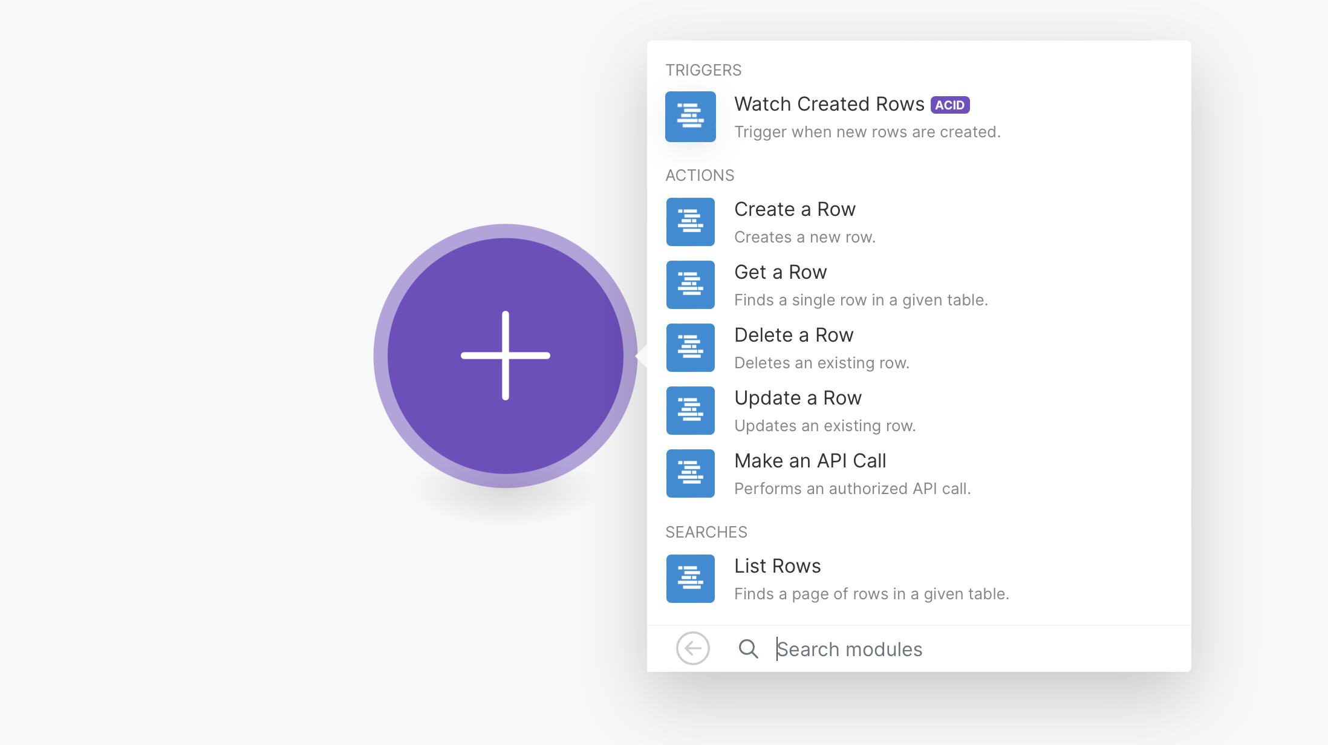Click the Update a Row module icon
Viewport: 1328px width, 745px height.
tap(690, 411)
